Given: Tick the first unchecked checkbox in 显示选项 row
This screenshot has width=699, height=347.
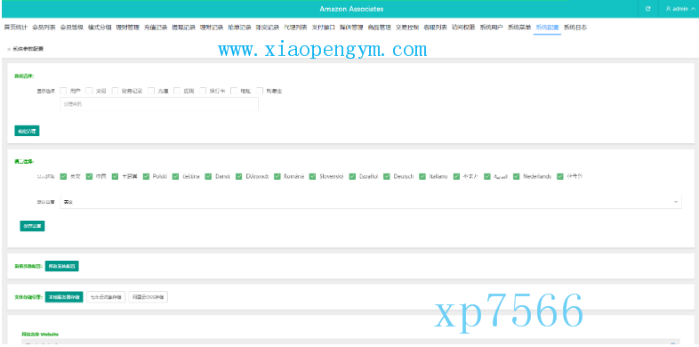Looking at the screenshot, I should tap(63, 91).
